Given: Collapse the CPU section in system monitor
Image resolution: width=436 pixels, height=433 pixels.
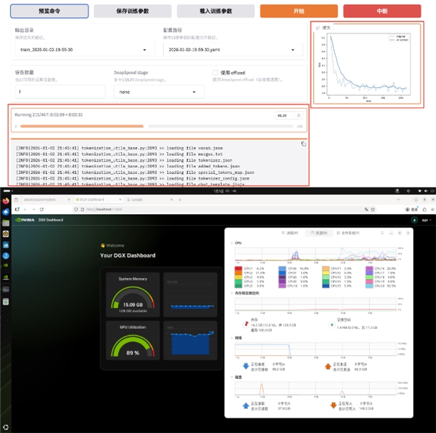Looking at the screenshot, I should [x=232, y=242].
